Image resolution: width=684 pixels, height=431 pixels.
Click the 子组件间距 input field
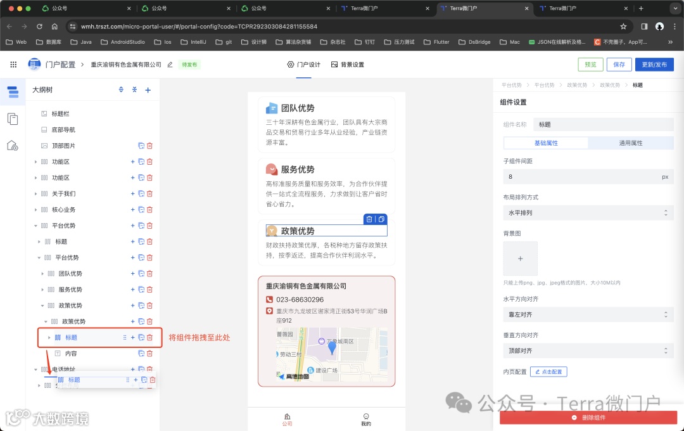588,177
